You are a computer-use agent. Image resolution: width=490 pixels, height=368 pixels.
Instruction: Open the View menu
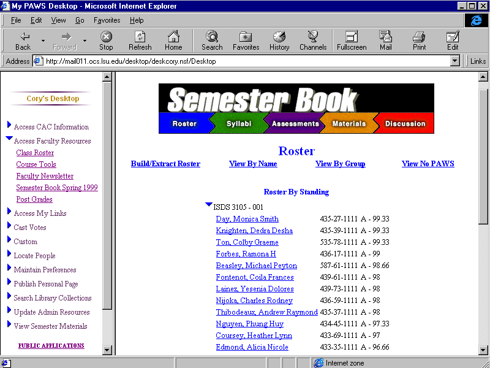58,20
